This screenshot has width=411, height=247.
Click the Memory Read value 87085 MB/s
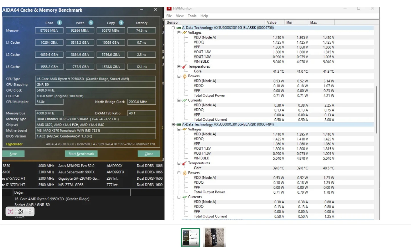click(49, 30)
